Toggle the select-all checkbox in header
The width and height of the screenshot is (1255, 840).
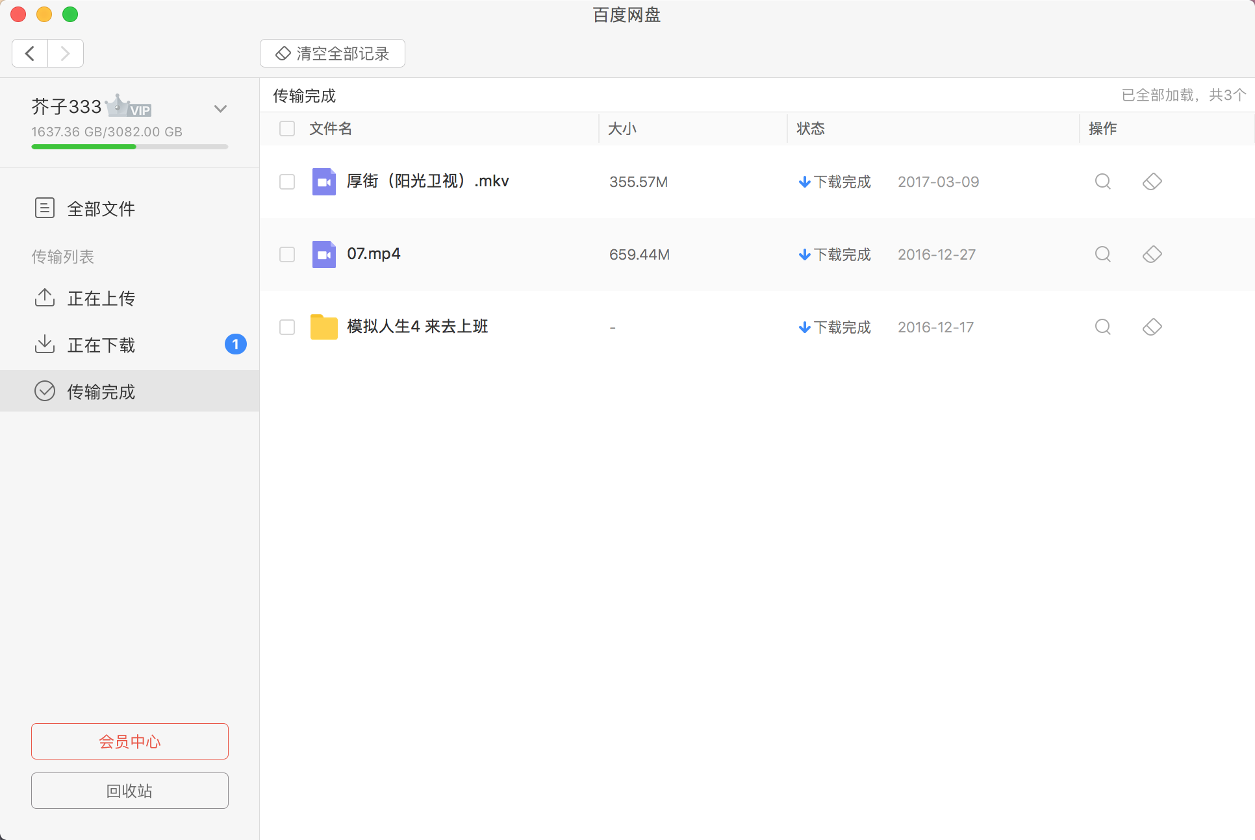click(287, 129)
